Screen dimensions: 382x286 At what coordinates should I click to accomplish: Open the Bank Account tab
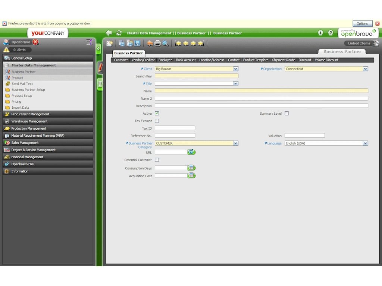click(x=186, y=60)
